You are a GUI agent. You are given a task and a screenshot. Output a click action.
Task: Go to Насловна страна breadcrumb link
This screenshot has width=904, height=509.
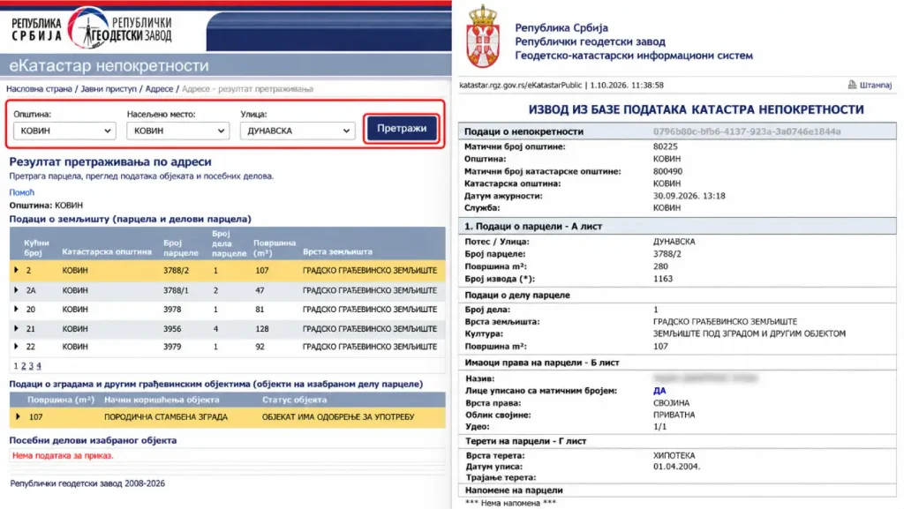click(x=39, y=89)
